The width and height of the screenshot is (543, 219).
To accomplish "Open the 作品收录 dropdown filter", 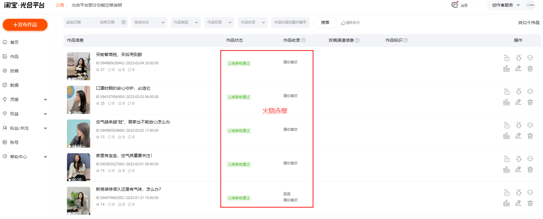I will click(x=253, y=22).
